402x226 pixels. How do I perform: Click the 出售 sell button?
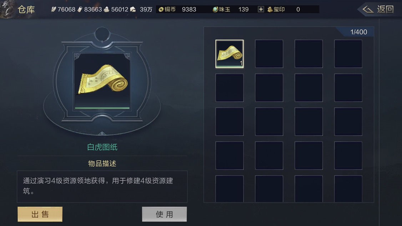coord(40,214)
